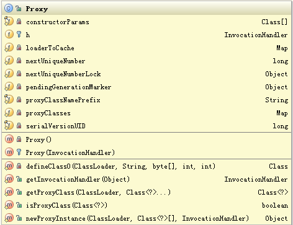Screen dimensions: 293x225
Task: Click the field icon for serialVersionUID
Action: (9, 125)
